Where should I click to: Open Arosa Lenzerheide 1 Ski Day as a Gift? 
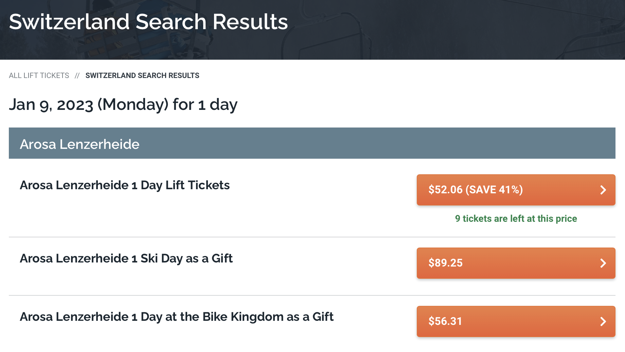tap(126, 258)
